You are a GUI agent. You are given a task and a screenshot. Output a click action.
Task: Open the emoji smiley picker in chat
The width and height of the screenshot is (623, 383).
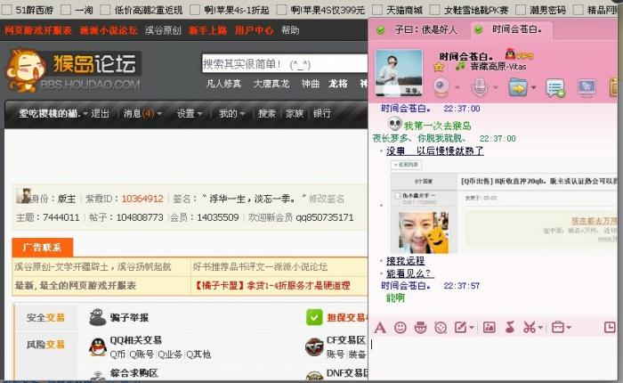click(400, 328)
